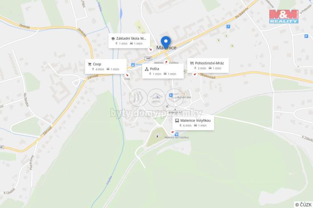Open the Pošta info card
Viewport: 313px width, 208px height.
pos(163,71)
